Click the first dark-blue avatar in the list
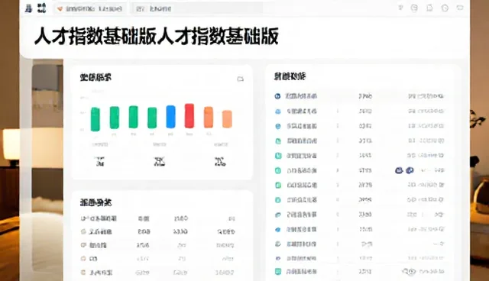 [399, 170]
